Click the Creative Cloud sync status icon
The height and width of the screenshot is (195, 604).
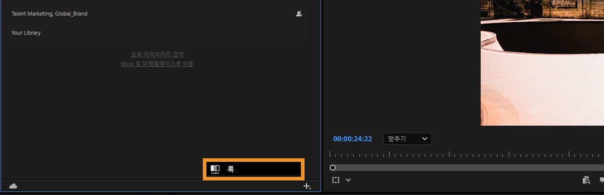click(13, 186)
